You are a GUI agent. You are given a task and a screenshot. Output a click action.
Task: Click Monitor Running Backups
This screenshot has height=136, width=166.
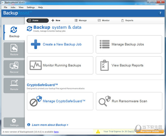click(60, 65)
